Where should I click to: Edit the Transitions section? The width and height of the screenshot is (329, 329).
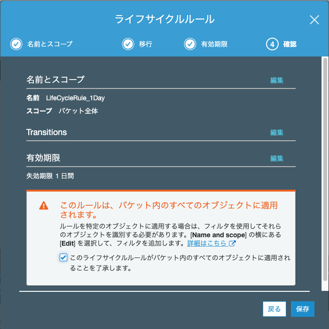[276, 133]
